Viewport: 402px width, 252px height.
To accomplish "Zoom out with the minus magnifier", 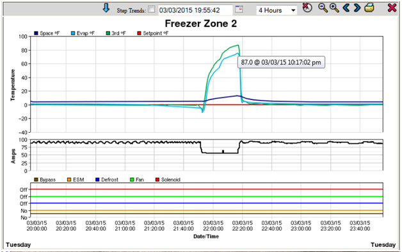I will click(323, 8).
